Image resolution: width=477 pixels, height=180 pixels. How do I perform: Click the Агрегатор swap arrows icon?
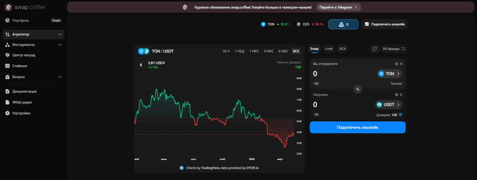coord(7,35)
